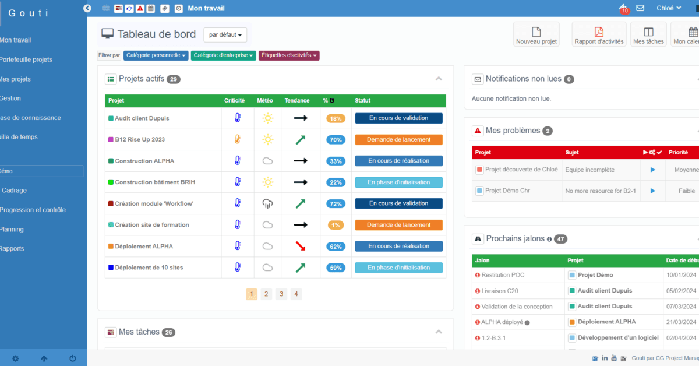Screen dimensions: 699x366
Task: Click the play icon for No more resource
Action: (x=653, y=191)
